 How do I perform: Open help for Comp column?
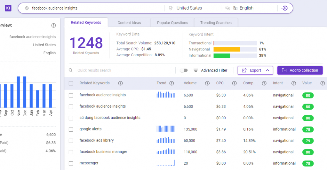tap(264, 83)
